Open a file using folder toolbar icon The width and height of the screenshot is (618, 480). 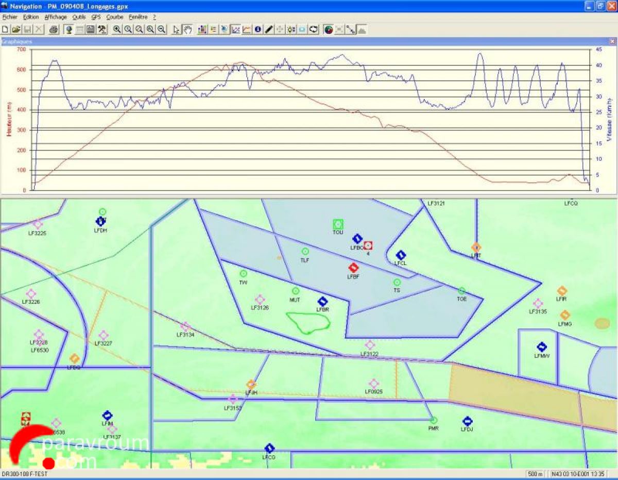click(16, 29)
